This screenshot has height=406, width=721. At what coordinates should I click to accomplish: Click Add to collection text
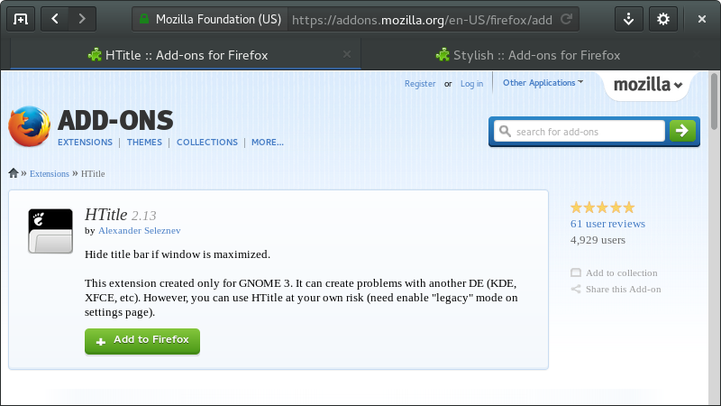point(622,273)
